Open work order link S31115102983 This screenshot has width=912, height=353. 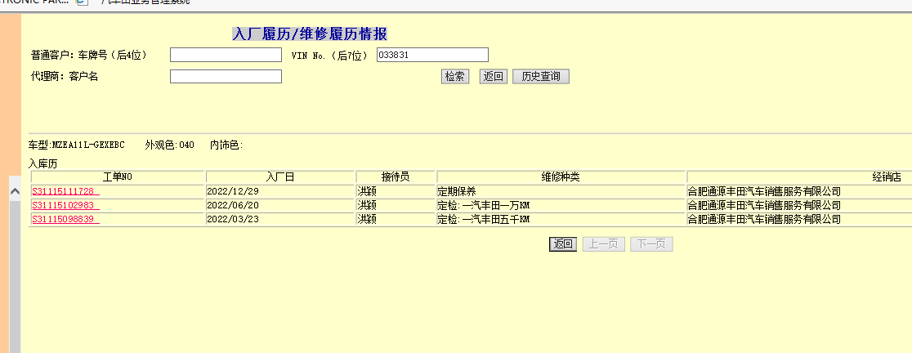(63, 205)
